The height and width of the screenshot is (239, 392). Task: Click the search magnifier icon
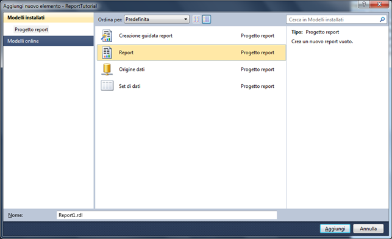(x=382, y=20)
